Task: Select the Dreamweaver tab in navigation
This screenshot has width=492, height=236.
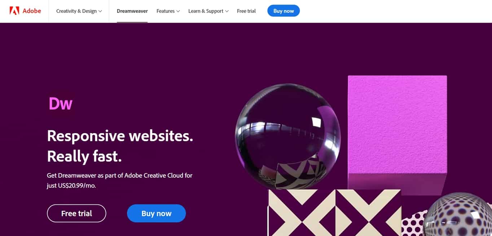Action: (132, 11)
